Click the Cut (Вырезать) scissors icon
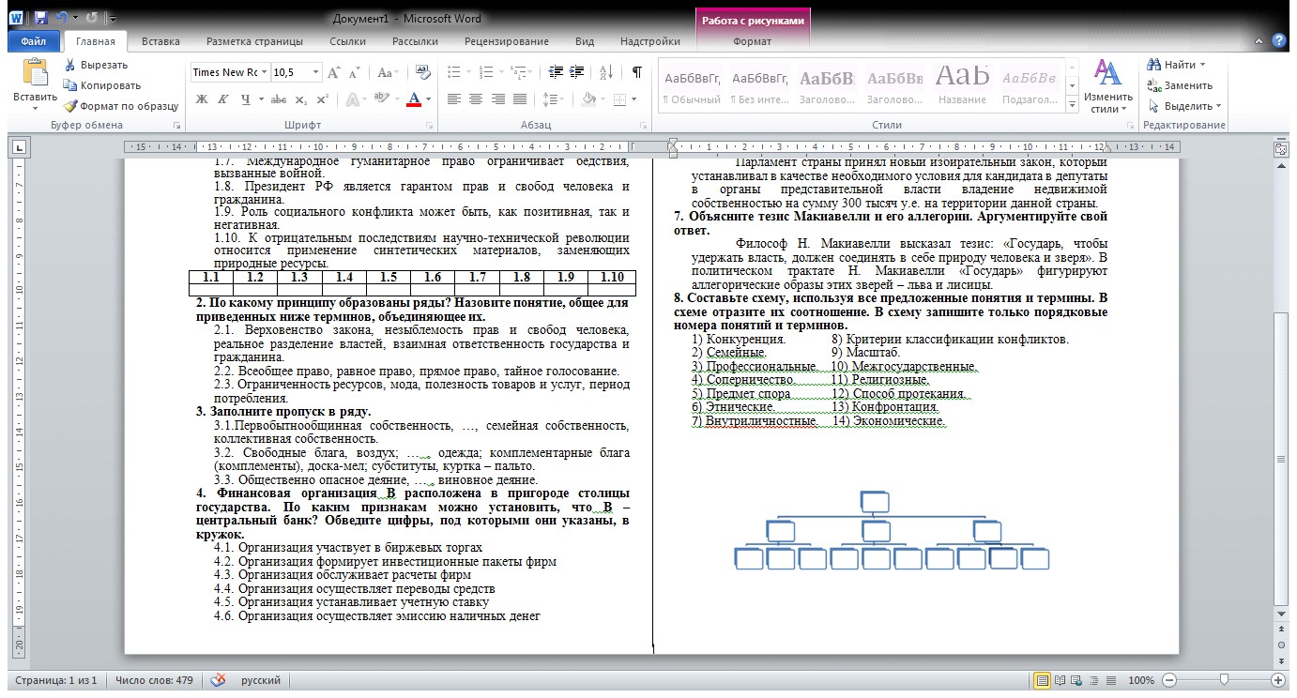The width and height of the screenshot is (1297, 698). tap(70, 65)
